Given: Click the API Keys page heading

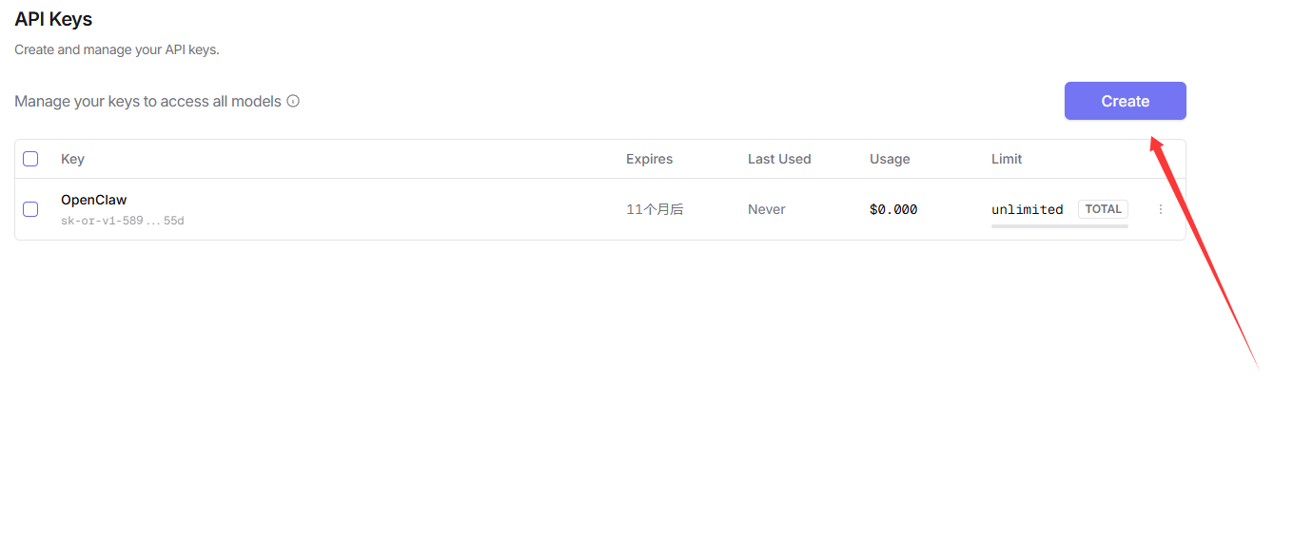Looking at the screenshot, I should (x=53, y=19).
